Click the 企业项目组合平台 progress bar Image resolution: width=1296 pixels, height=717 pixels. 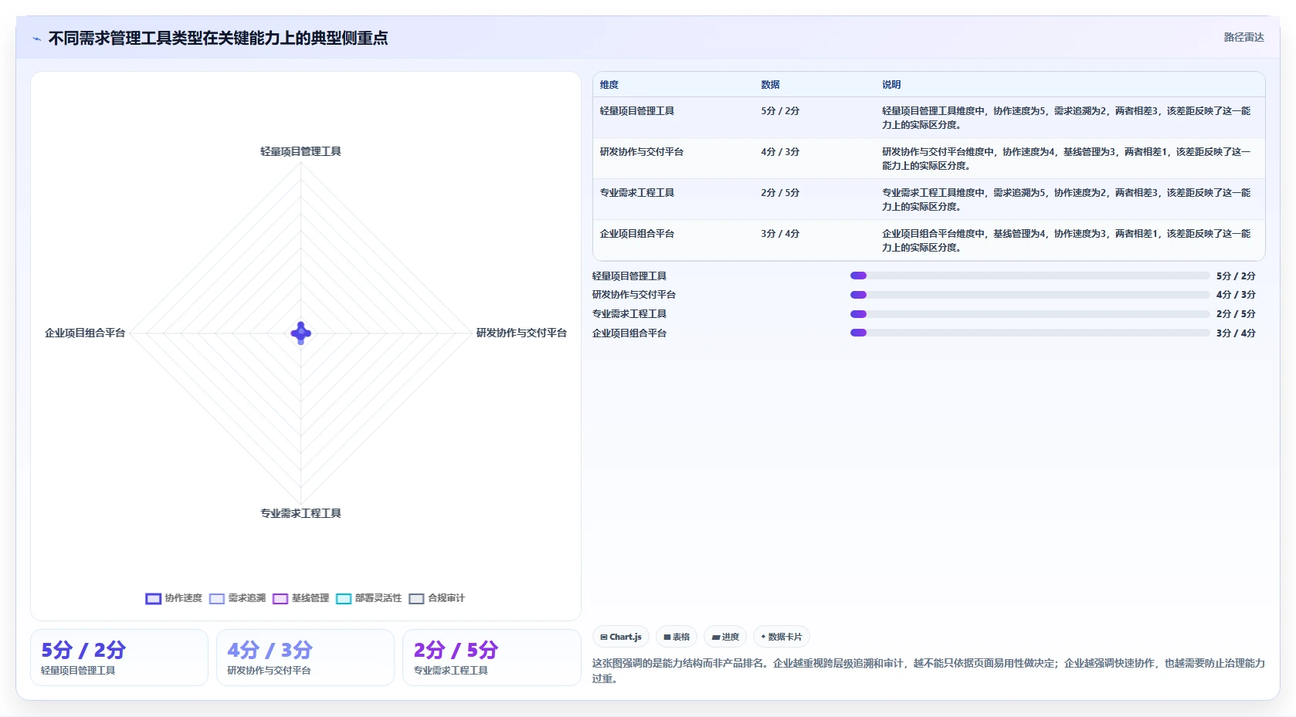click(x=1030, y=333)
